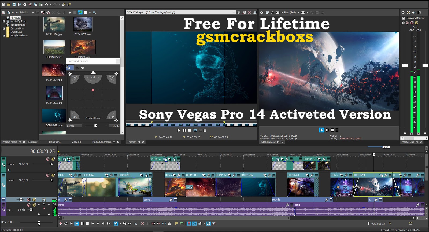This screenshot has width=429, height=232.
Task: Toggle split screen view in Video Preview
Action: [278, 12]
